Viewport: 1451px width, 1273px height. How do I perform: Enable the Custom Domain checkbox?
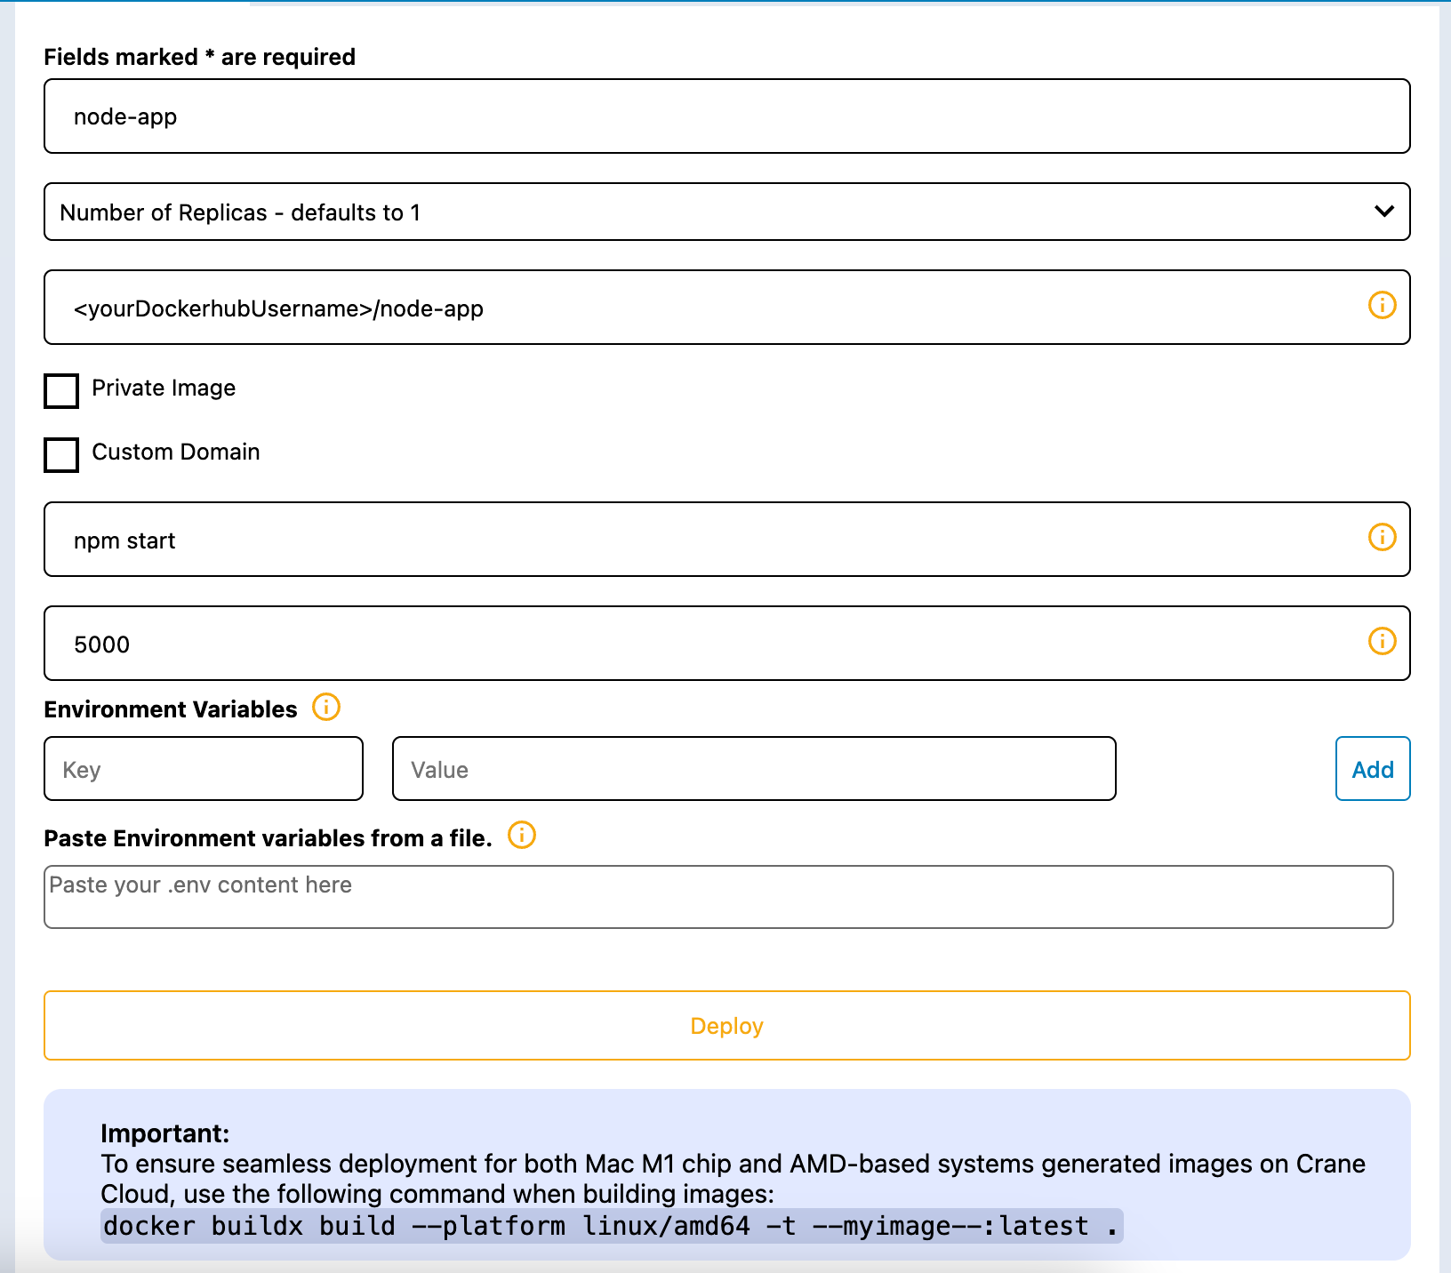coord(61,455)
